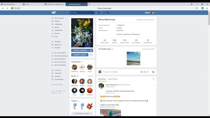Attach a photo with the camera icon

pos(141,72)
